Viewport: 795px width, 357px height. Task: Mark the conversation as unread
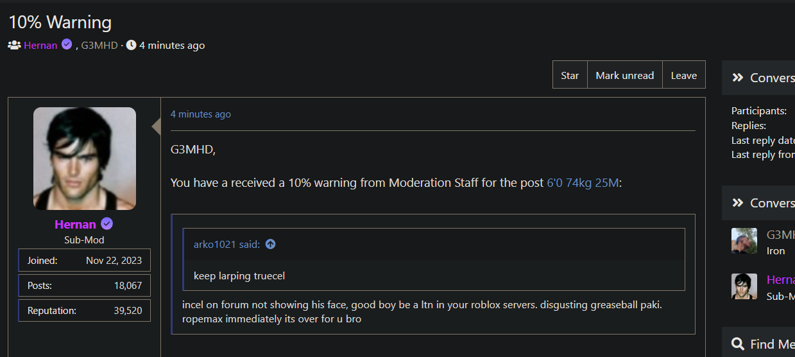point(624,75)
